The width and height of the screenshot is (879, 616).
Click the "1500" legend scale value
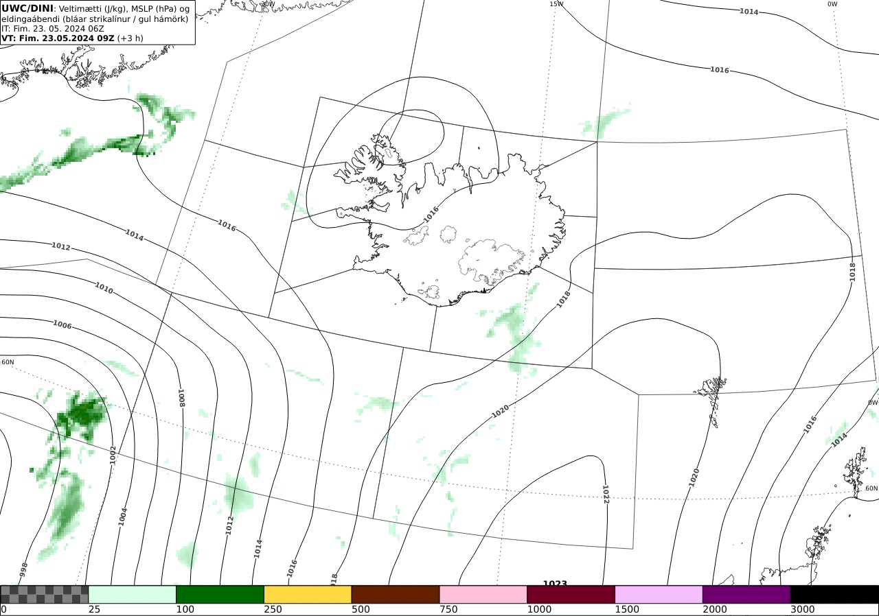coord(627,610)
